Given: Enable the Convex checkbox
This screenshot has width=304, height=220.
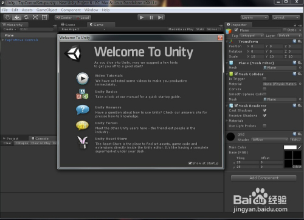Looking at the screenshot, I should [264, 89].
